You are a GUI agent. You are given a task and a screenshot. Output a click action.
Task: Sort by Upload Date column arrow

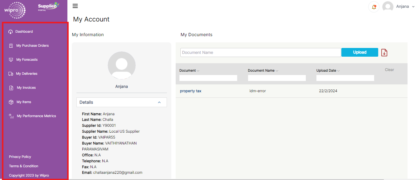338,71
